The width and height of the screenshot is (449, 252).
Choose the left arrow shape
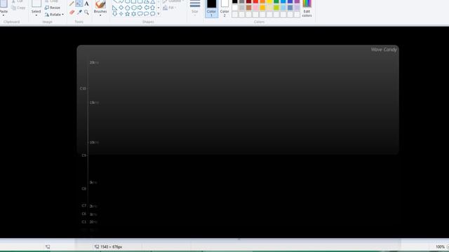[x=147, y=8]
